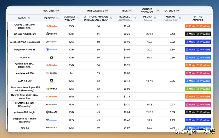Select the GLM-4.5-Air model name
The height and width of the screenshot is (138, 219).
click(25, 81)
